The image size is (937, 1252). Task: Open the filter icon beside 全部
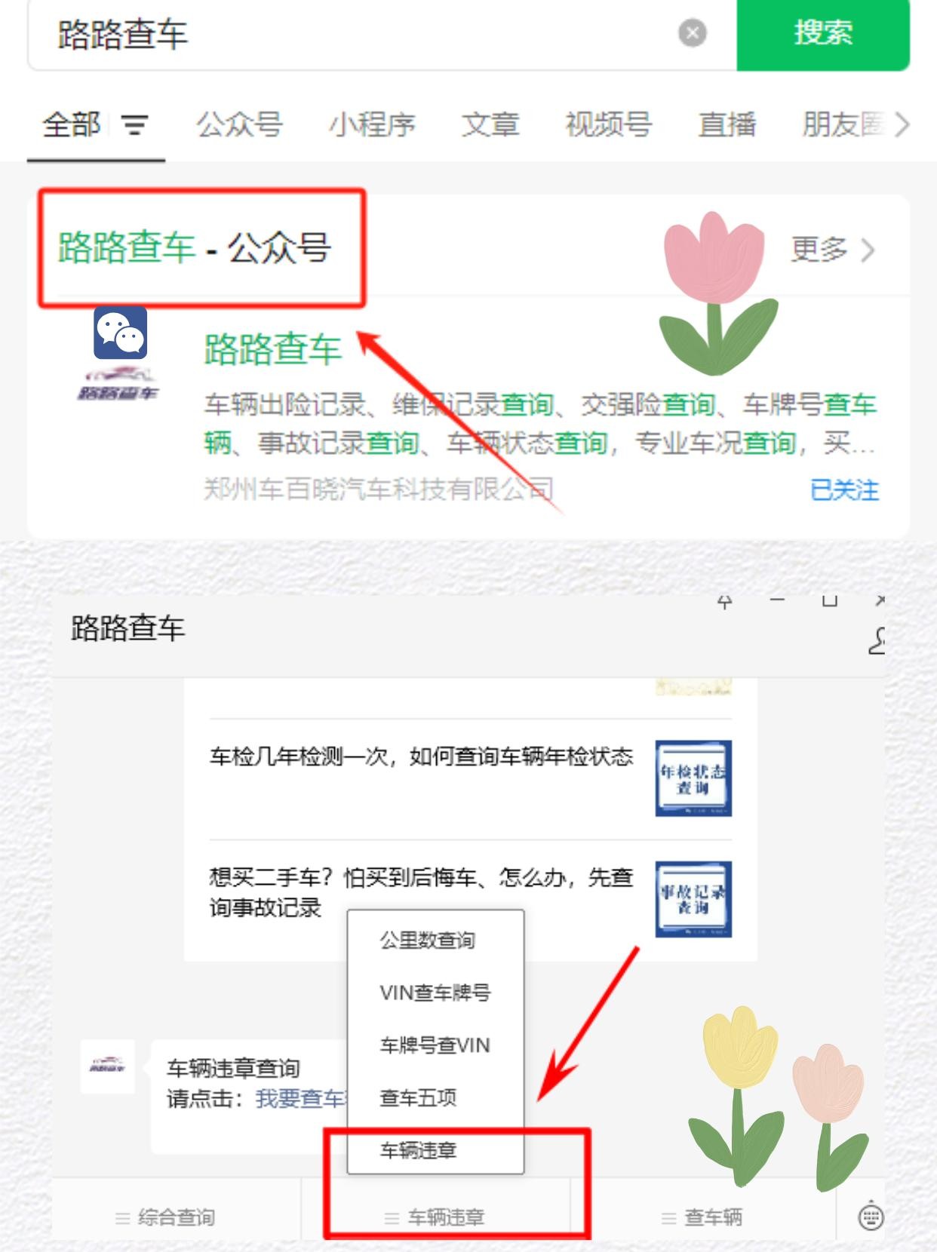(135, 124)
